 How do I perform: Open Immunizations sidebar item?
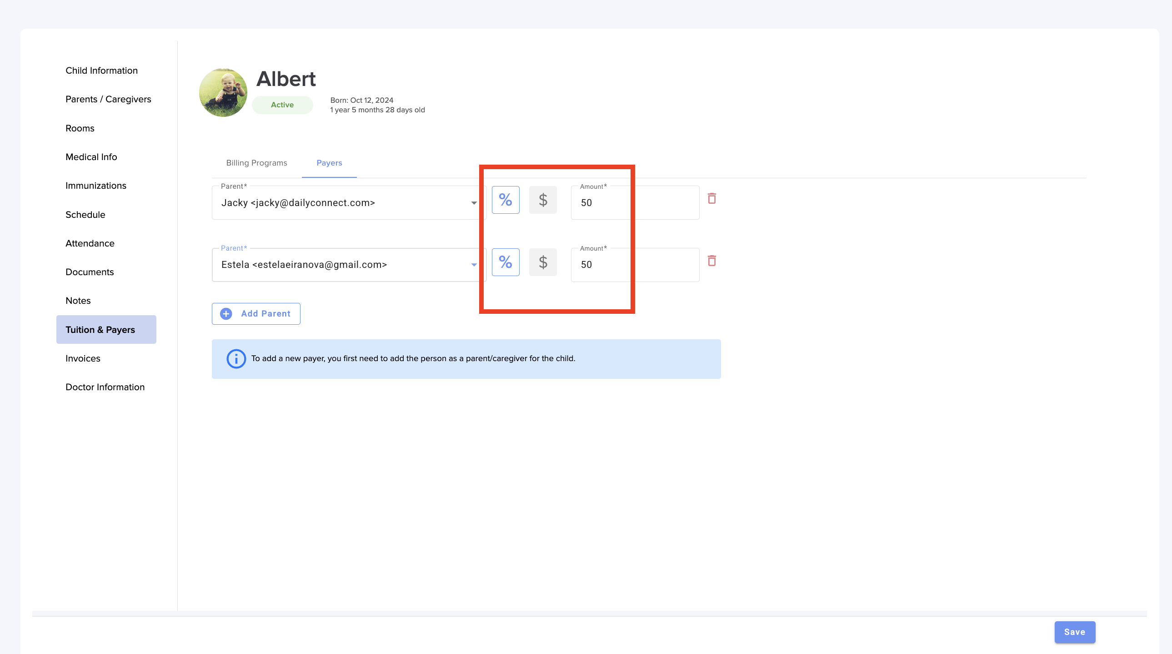(96, 186)
